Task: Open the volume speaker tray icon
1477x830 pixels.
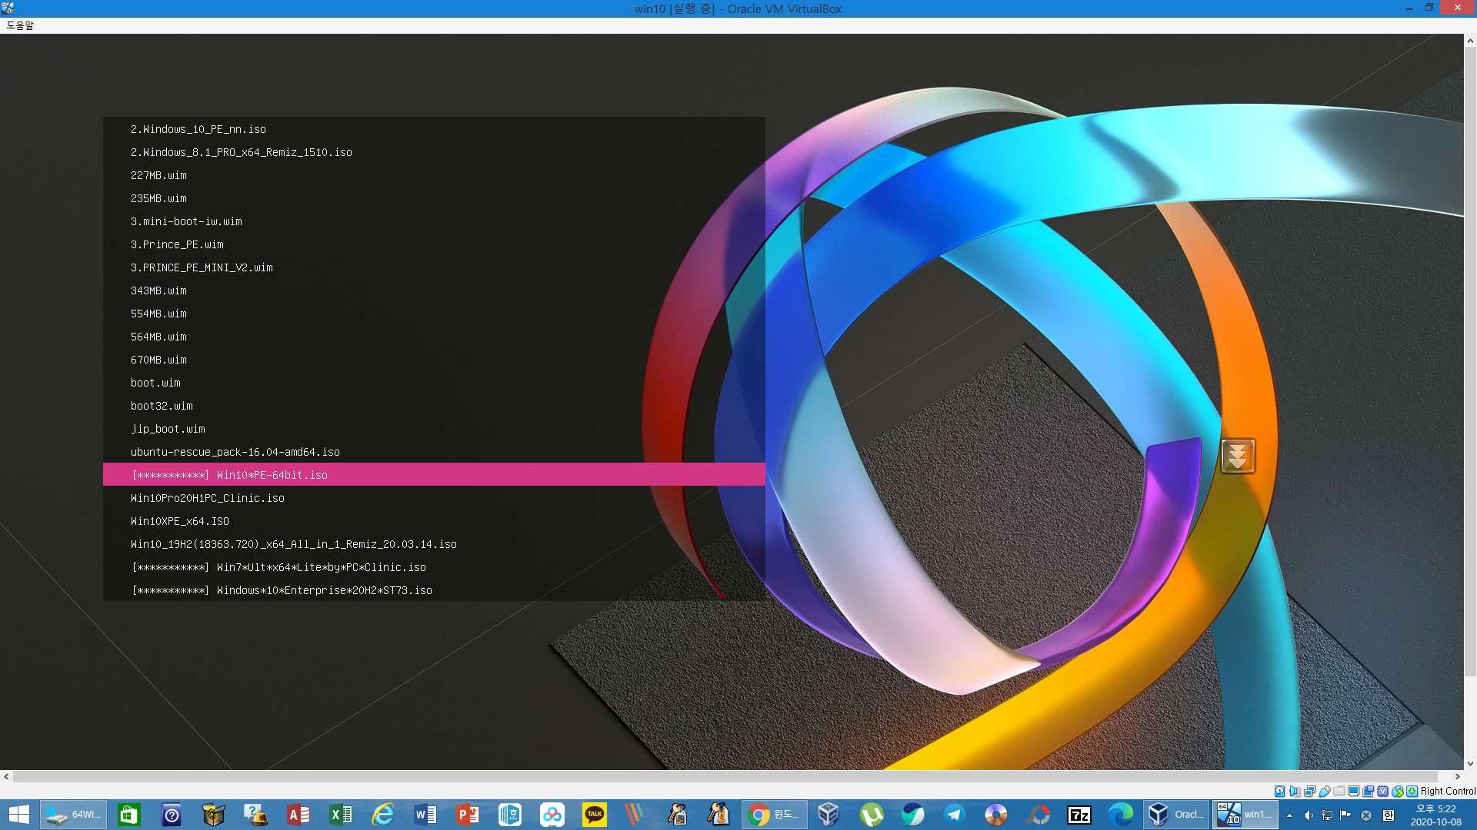Action: [1309, 815]
